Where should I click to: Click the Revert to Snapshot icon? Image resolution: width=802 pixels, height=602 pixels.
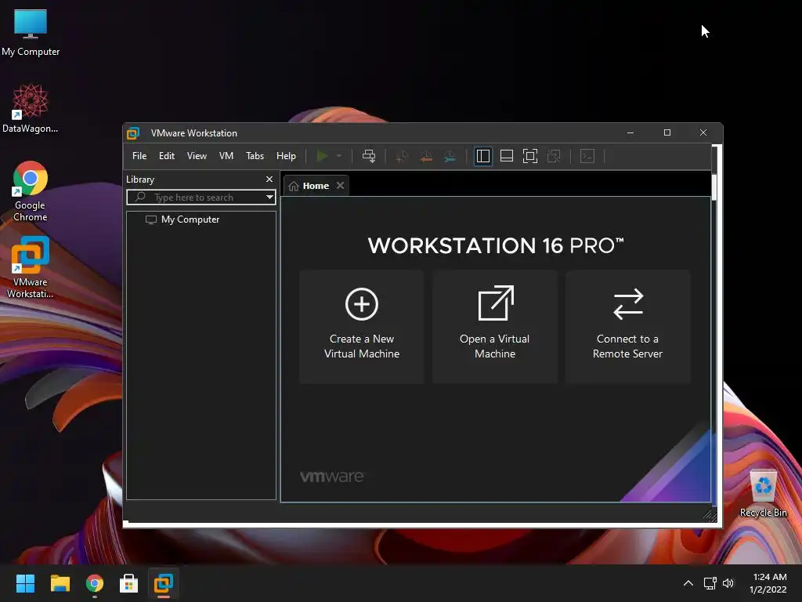(425, 156)
